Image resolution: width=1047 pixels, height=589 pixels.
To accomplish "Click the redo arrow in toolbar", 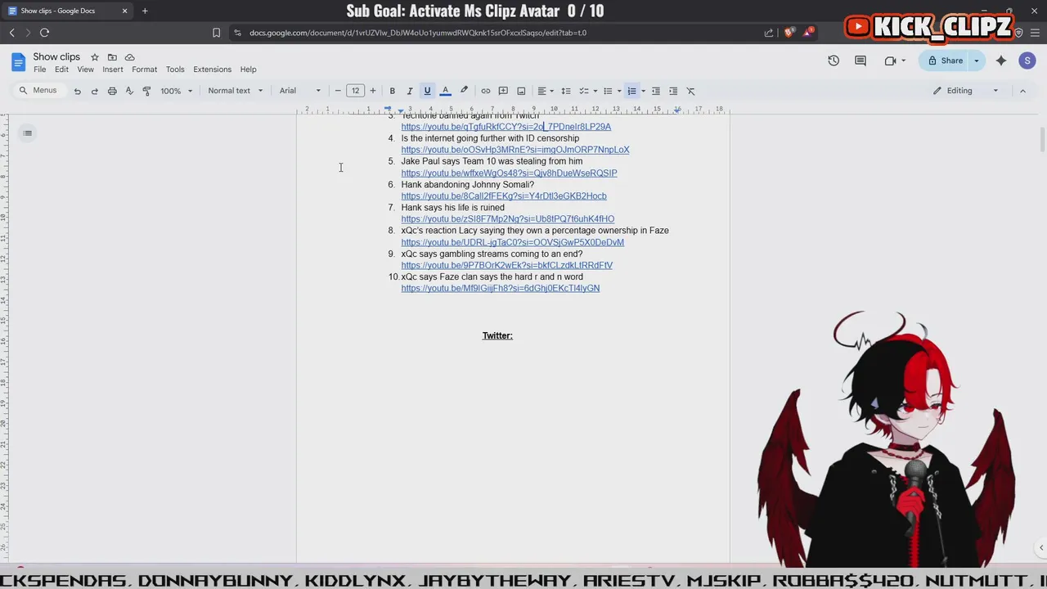I will tap(95, 91).
